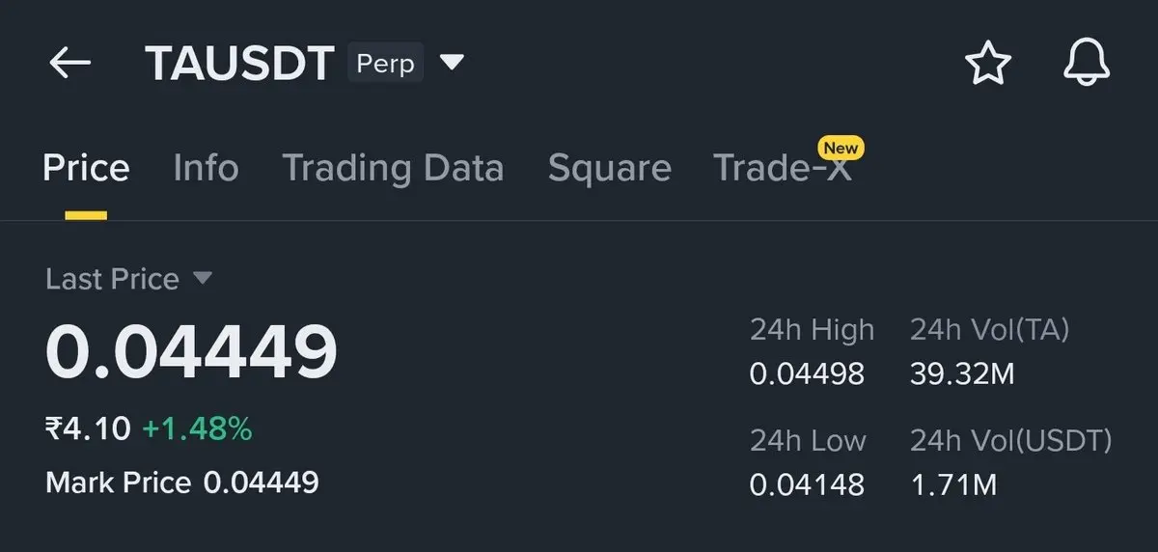Select the Price tab
The height and width of the screenshot is (552, 1158).
click(x=86, y=168)
